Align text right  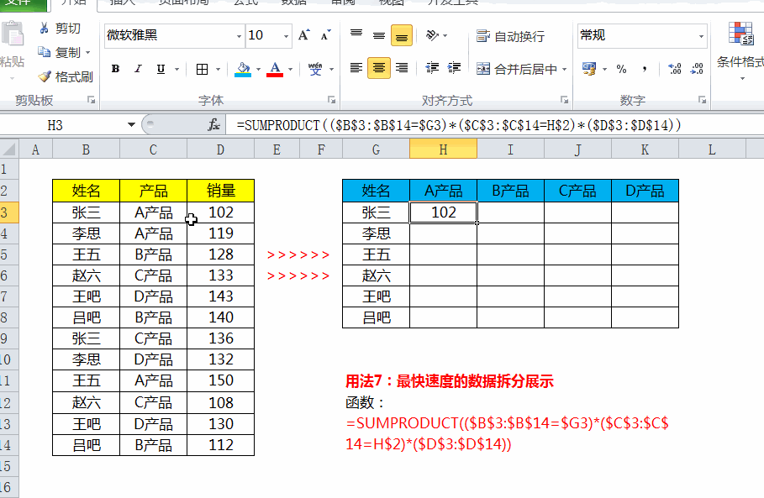point(402,68)
